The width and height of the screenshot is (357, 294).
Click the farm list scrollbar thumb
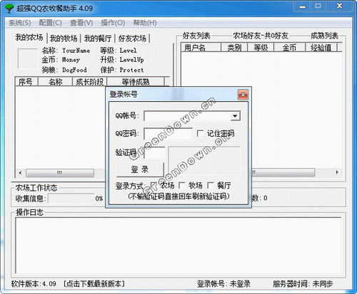pos(60,173)
